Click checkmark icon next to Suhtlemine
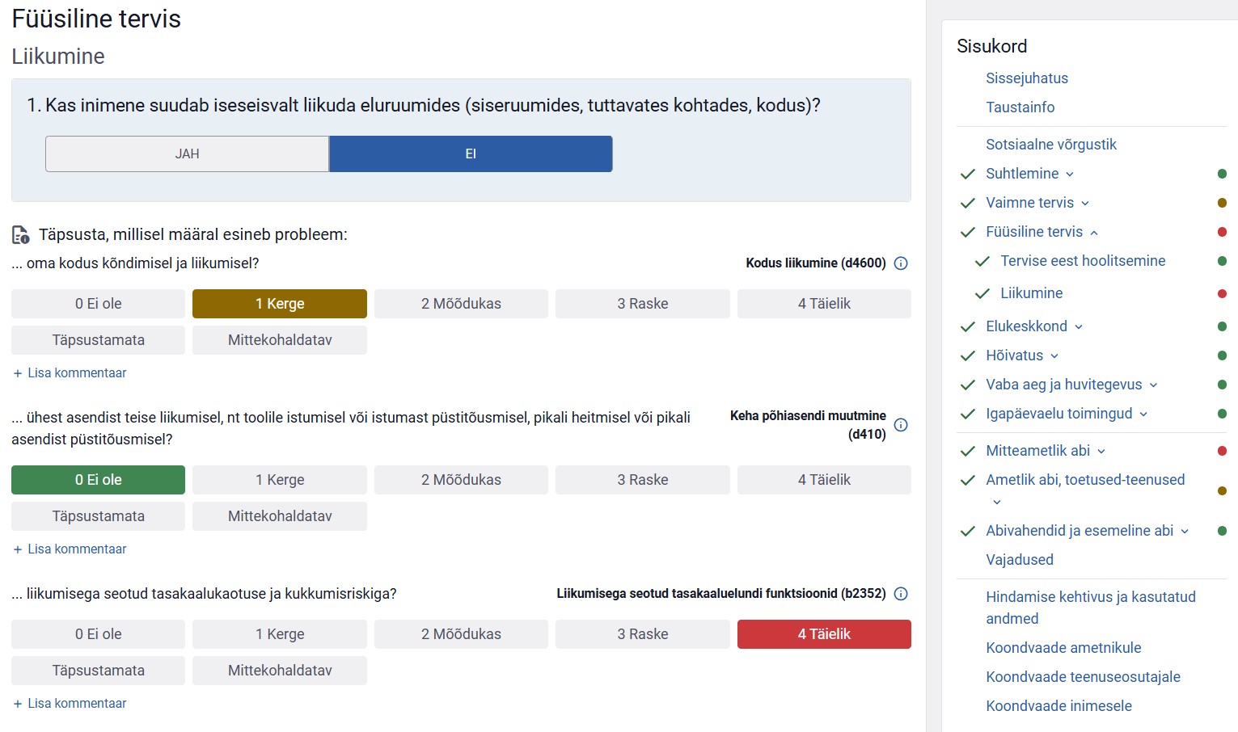The height and width of the screenshot is (732, 1238). (967, 174)
